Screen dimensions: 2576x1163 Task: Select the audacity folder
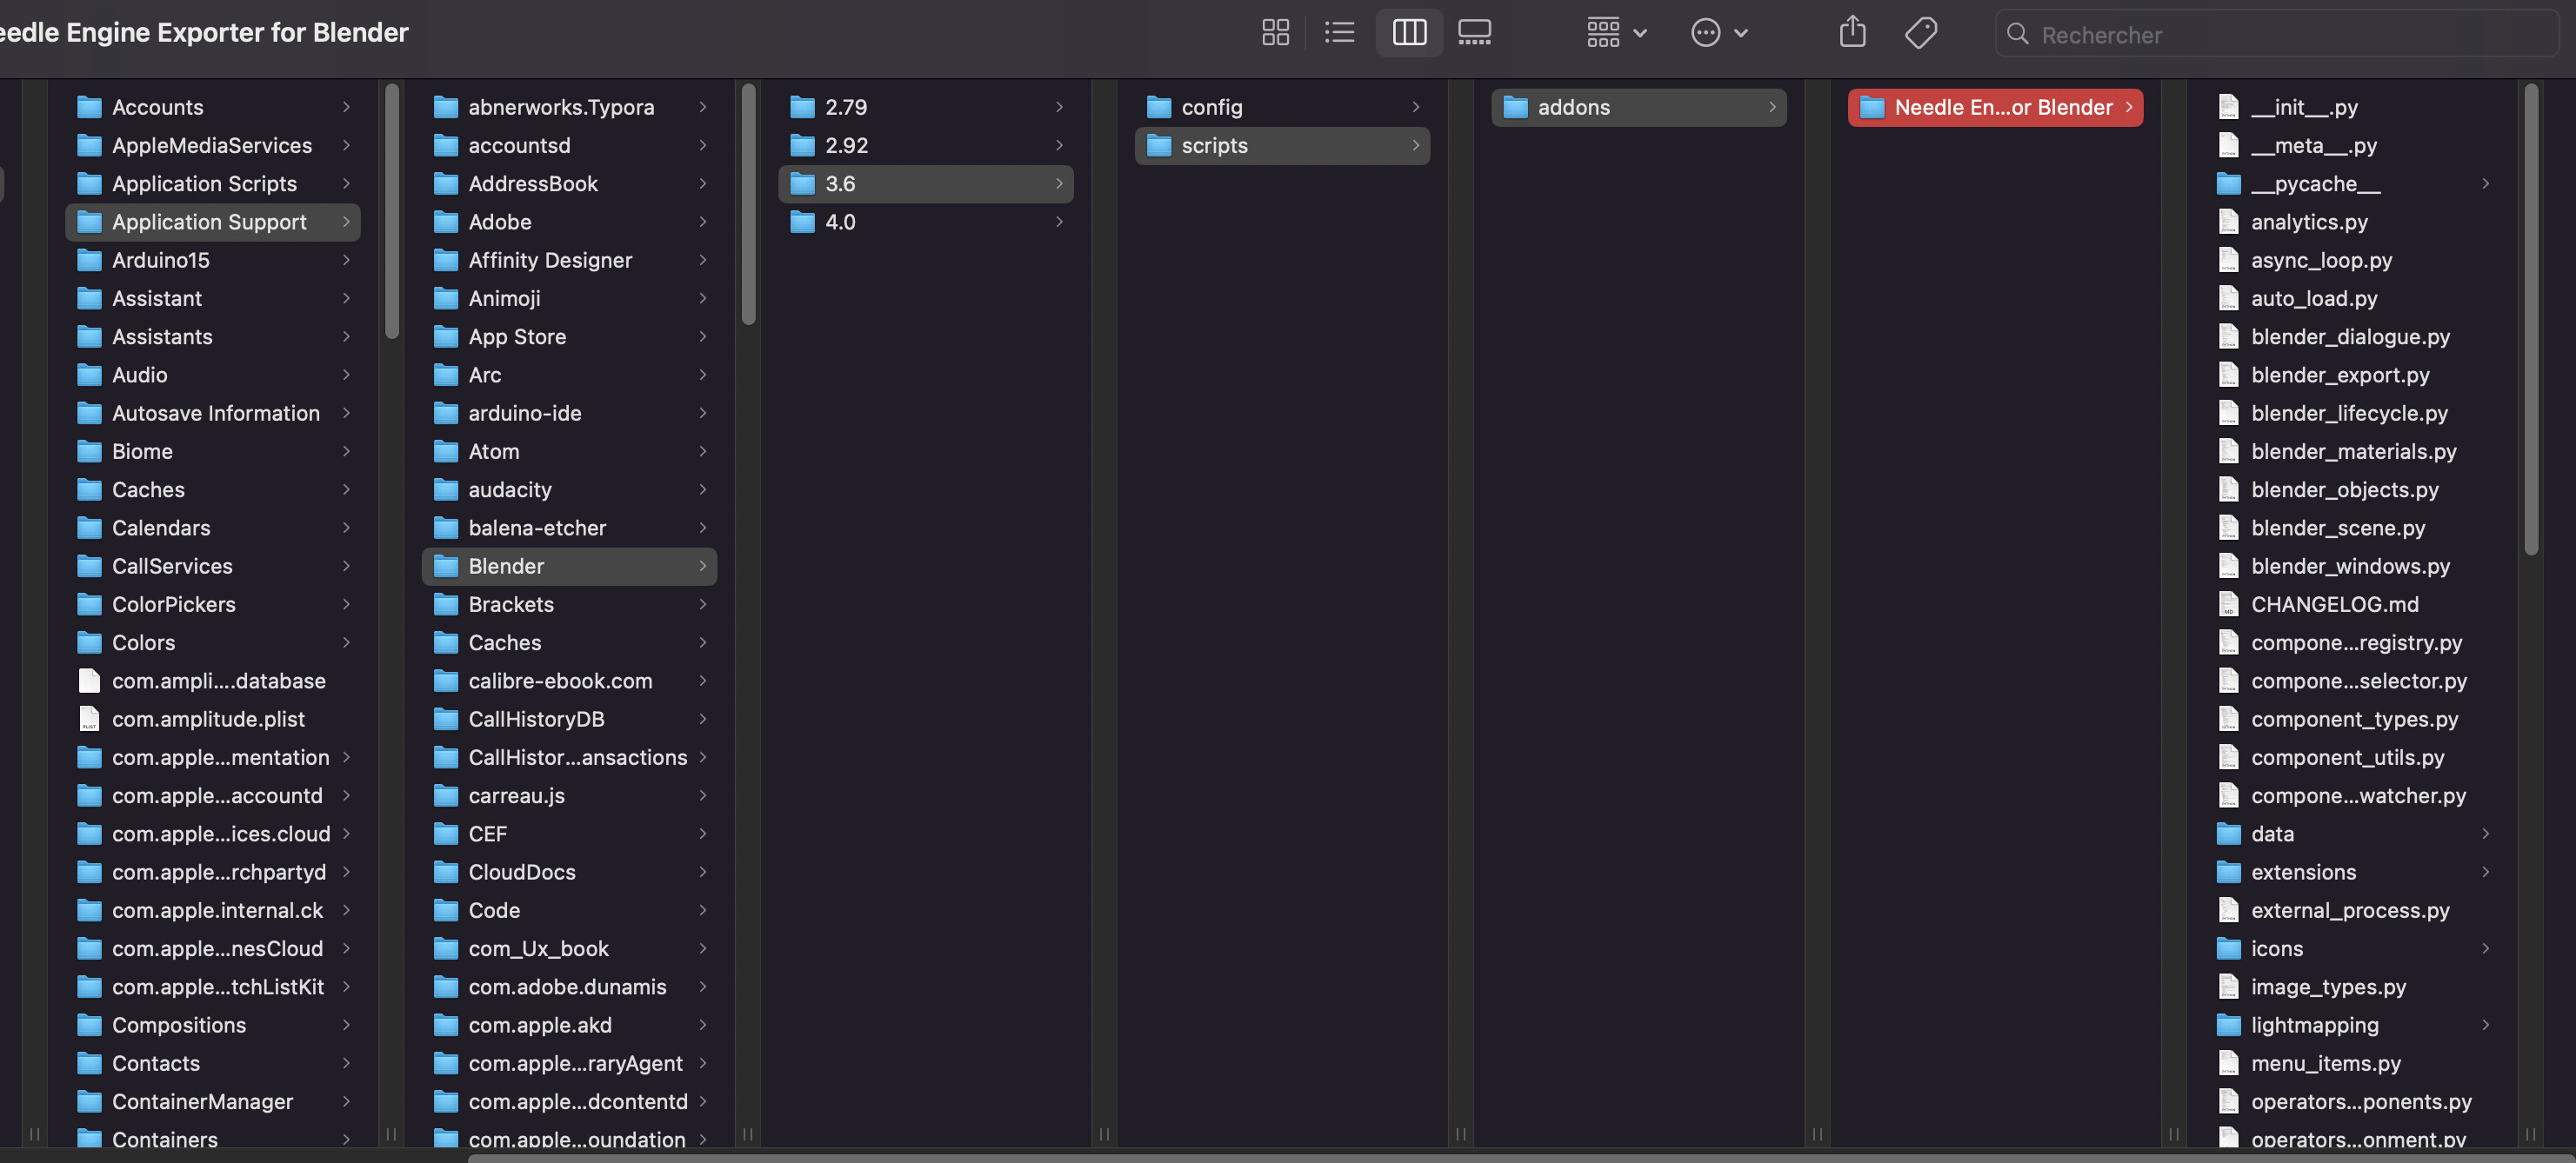pyautogui.click(x=569, y=489)
